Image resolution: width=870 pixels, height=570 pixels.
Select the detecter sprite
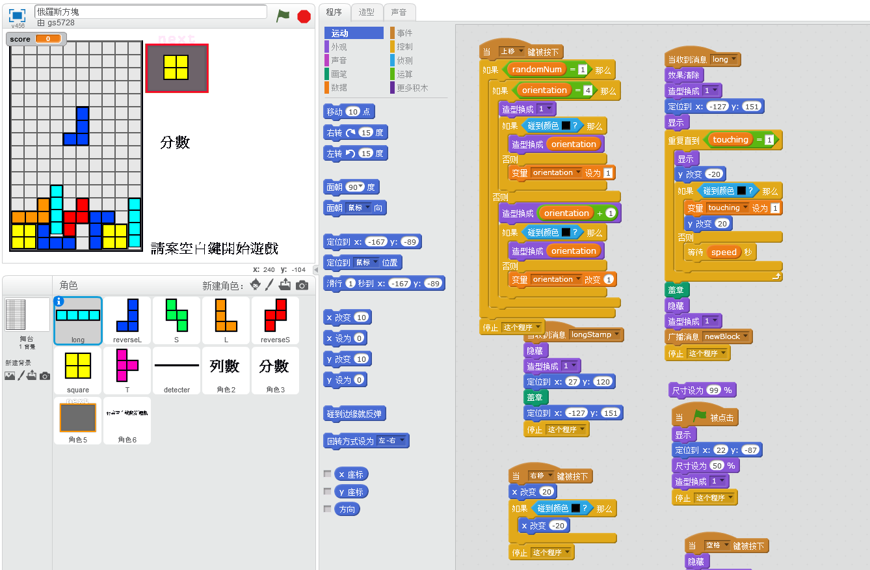[x=177, y=370]
